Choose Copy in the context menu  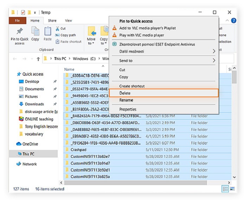point(164,77)
